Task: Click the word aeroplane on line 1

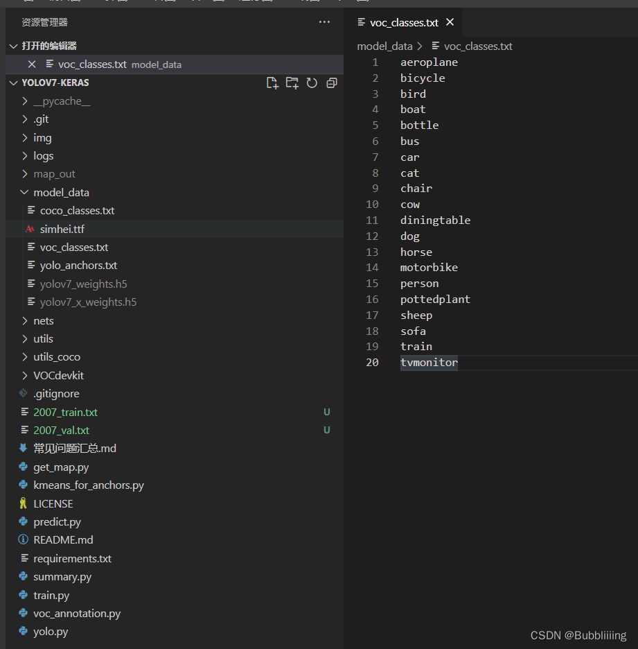Action: coord(429,62)
